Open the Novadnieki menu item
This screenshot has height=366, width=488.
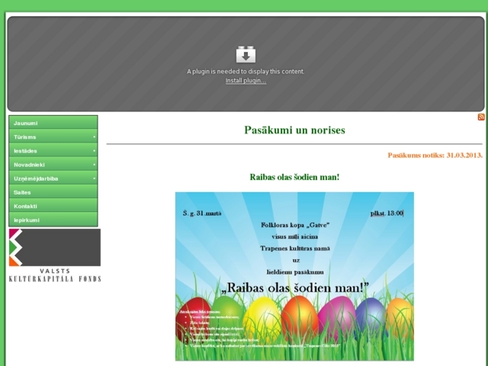(x=53, y=165)
